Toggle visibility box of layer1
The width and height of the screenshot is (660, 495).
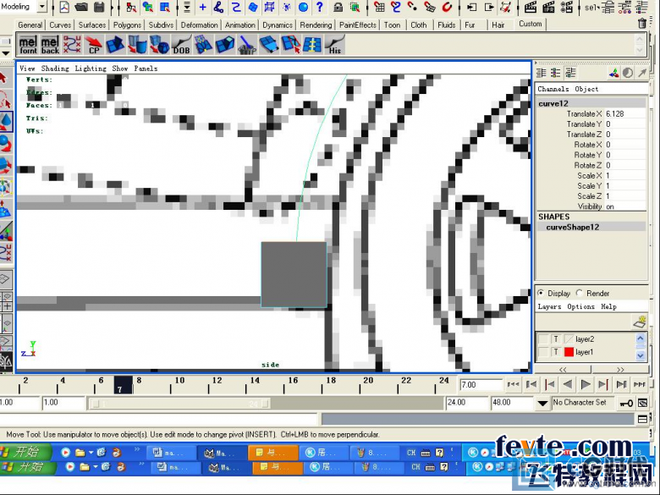pyautogui.click(x=544, y=352)
